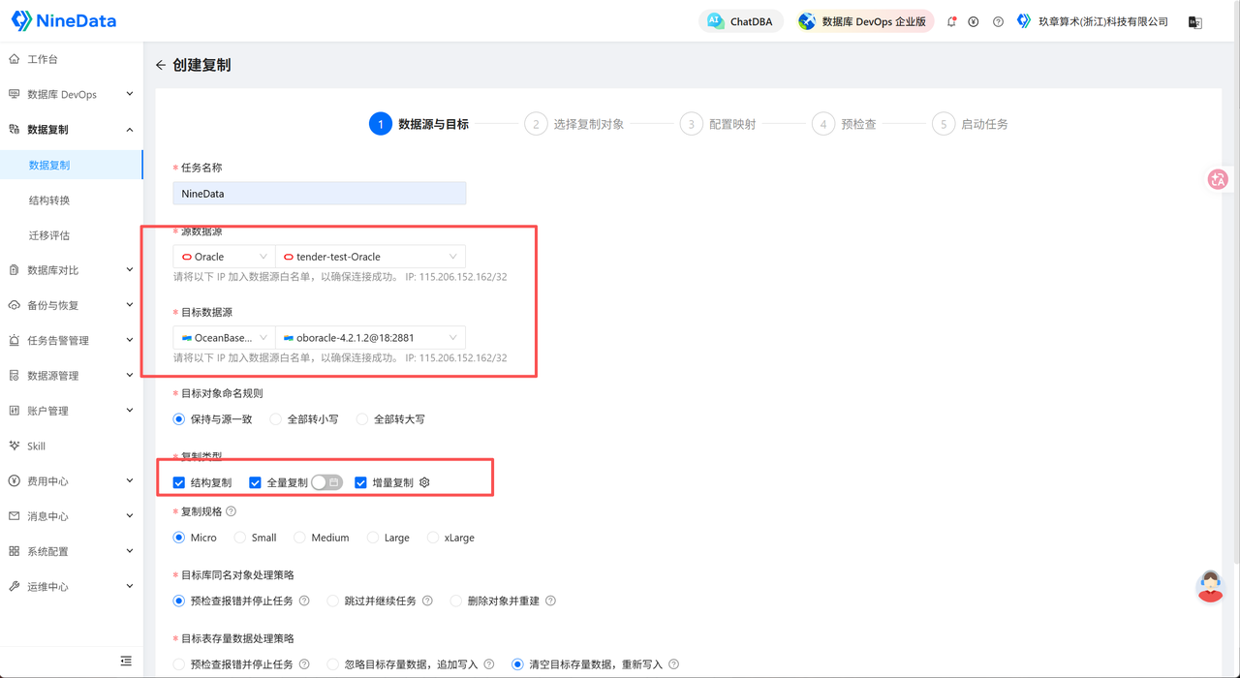Uncheck the 结构复制 checkbox
The image size is (1240, 678).
pos(179,482)
